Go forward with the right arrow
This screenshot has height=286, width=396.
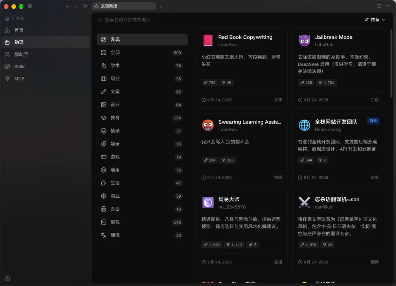pos(76,6)
